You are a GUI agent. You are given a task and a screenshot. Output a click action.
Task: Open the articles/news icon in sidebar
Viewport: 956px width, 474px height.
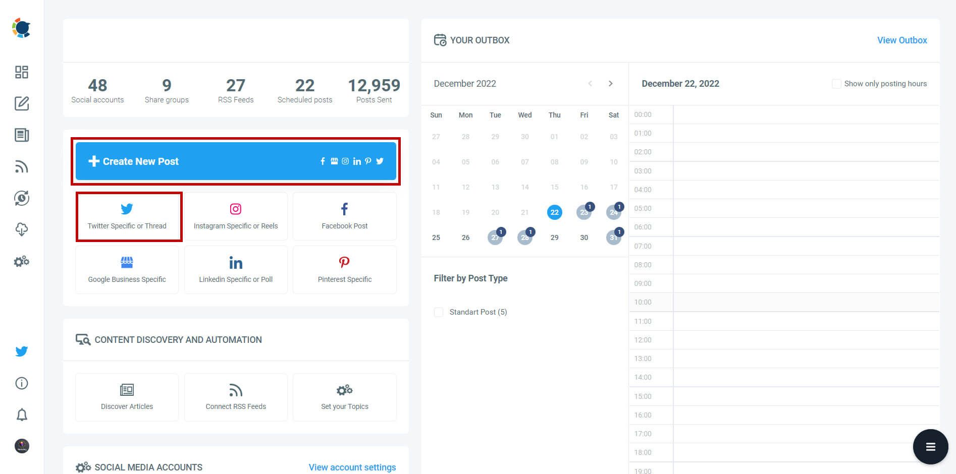pos(21,135)
